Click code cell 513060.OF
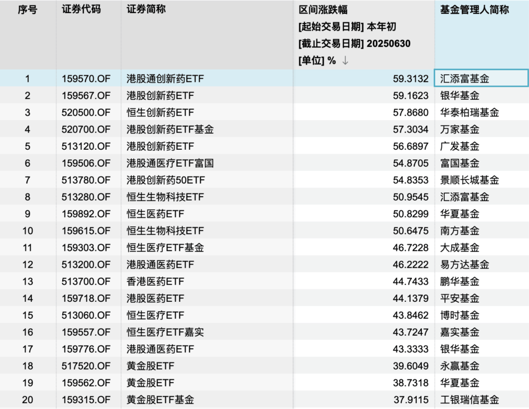529x409 pixels. point(86,316)
